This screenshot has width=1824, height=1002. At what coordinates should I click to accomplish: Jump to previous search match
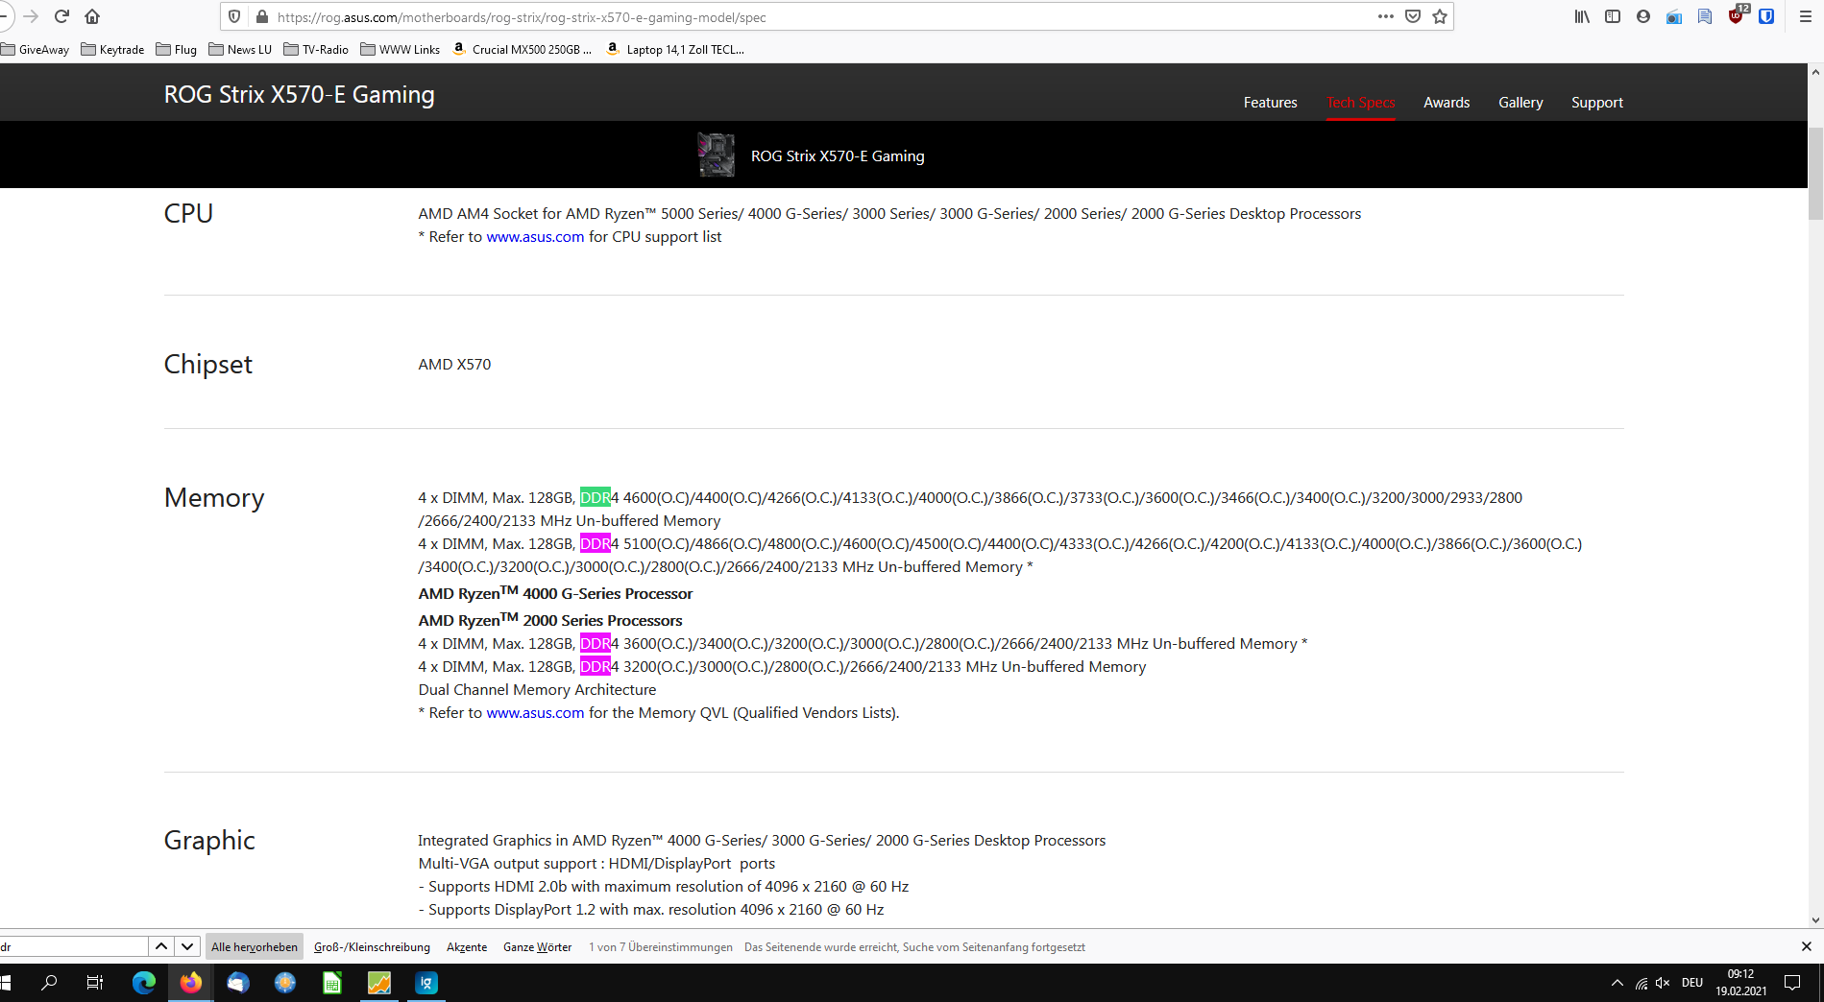click(161, 946)
